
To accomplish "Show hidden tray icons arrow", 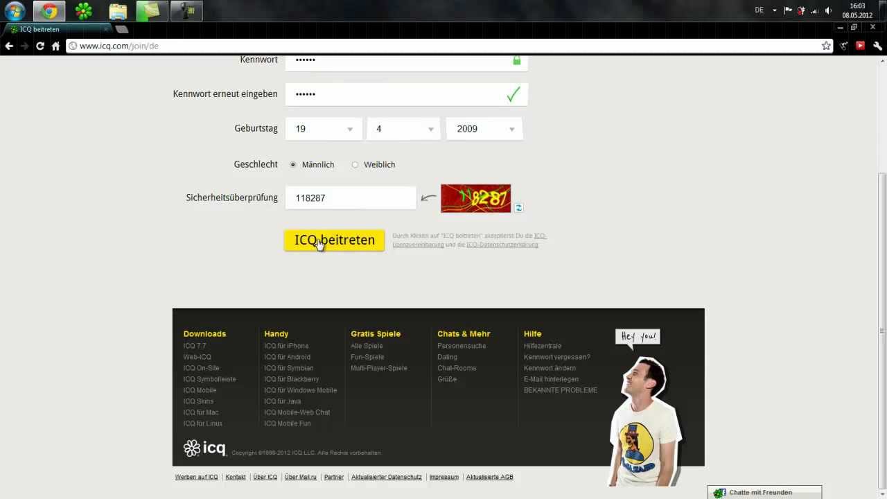I will pos(775,10).
